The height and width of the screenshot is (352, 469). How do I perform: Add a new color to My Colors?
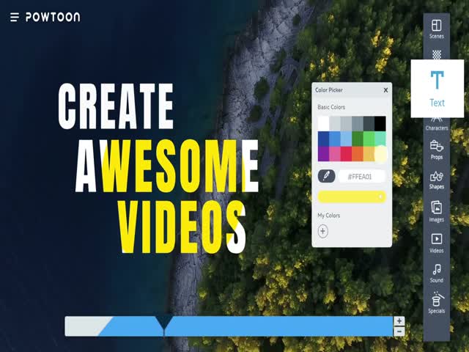click(x=323, y=231)
